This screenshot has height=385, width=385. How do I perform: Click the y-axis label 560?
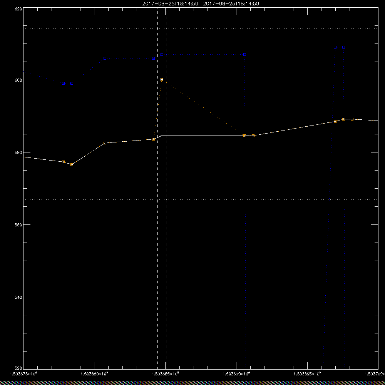[x=19, y=225]
